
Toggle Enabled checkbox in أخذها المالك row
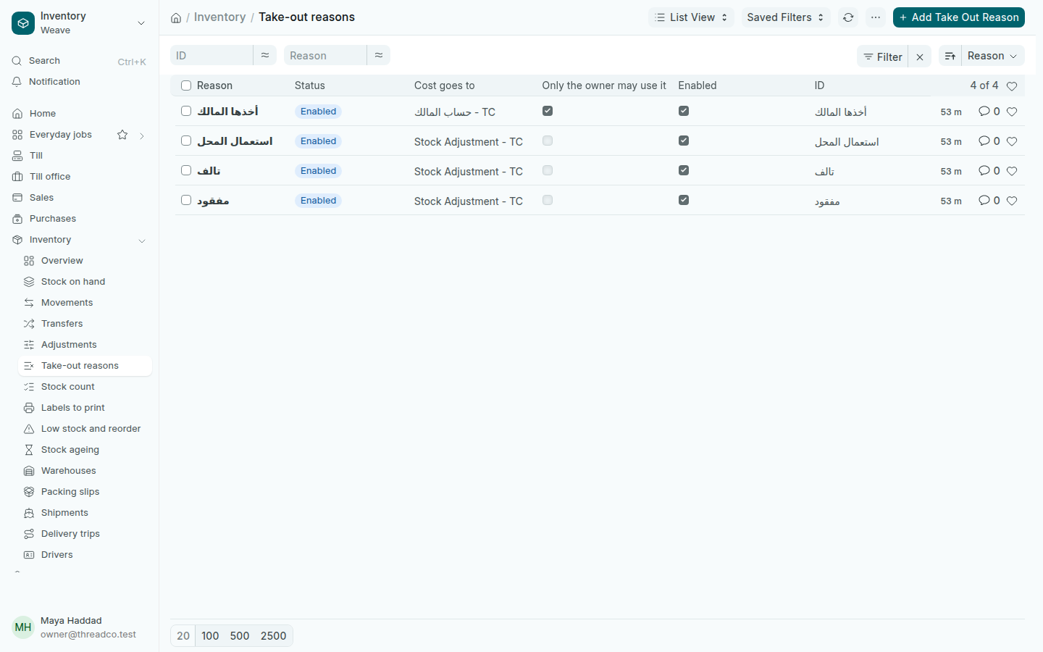[684, 111]
